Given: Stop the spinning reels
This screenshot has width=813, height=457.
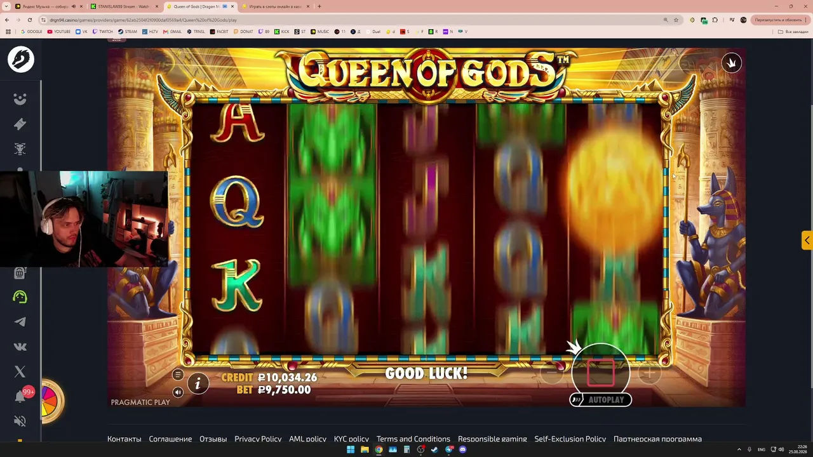Looking at the screenshot, I should coord(600,373).
